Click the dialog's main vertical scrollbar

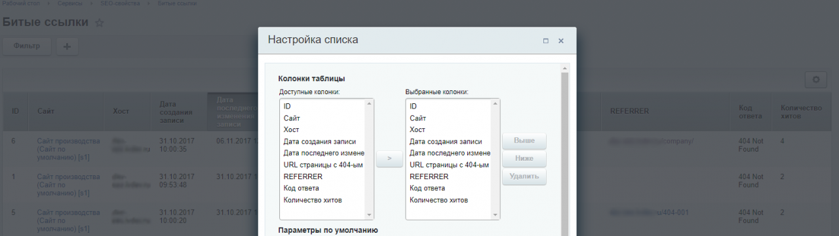[x=564, y=154]
